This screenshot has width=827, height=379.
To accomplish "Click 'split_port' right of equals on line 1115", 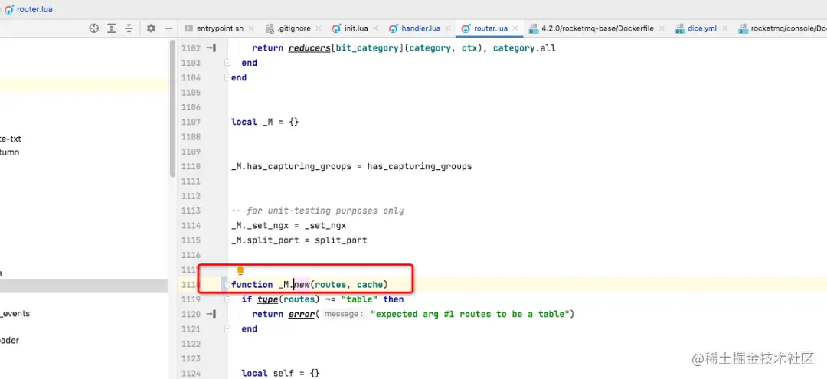I will click(341, 240).
